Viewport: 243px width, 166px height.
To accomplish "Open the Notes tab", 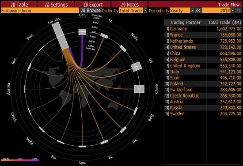I will [129, 4].
